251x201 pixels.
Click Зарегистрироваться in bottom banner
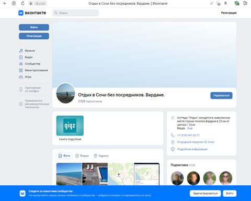click(205, 193)
